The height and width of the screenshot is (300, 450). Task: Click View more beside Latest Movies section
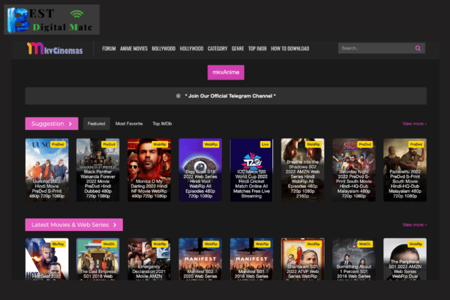coord(415,225)
